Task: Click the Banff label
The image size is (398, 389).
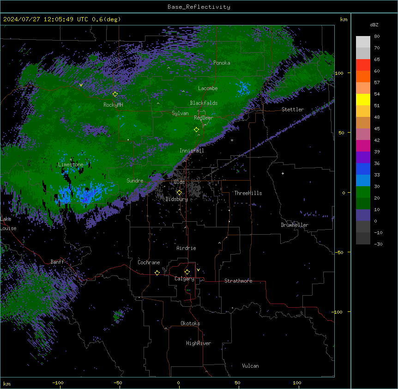Action: point(57,262)
